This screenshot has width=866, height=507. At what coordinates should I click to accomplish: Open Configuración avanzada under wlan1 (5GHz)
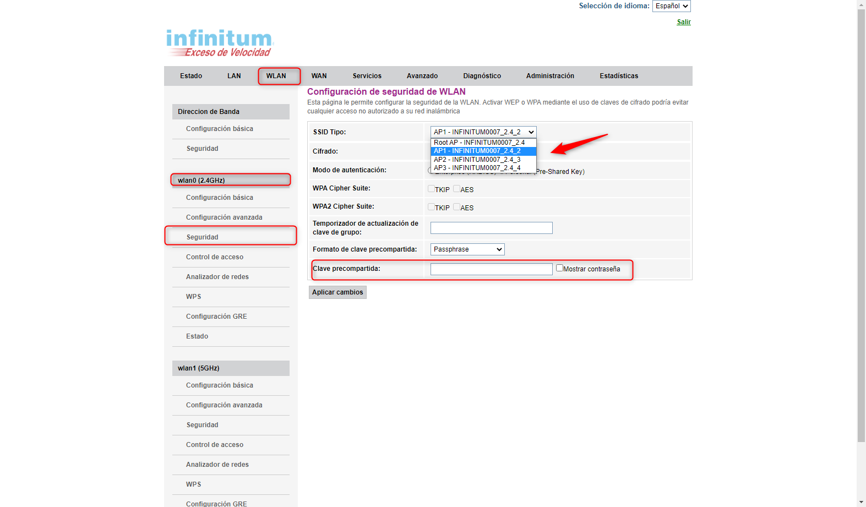(224, 405)
